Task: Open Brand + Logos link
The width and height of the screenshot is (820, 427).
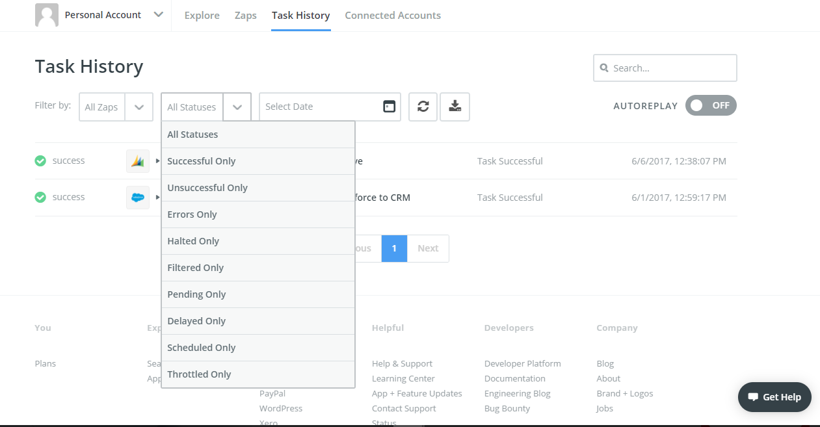Action: 624,393
